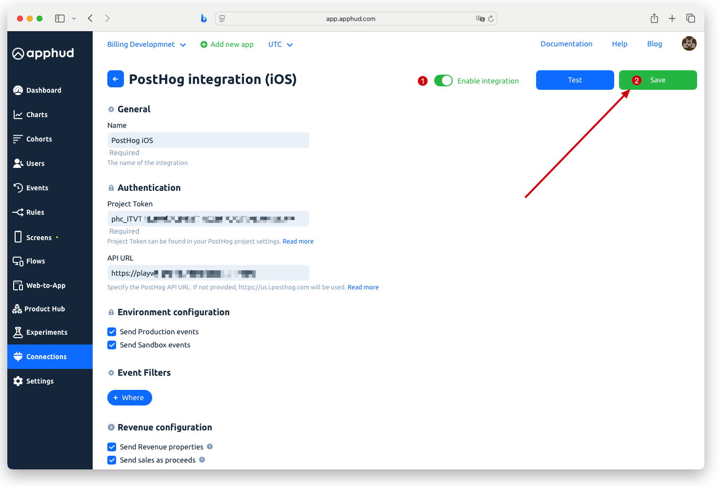Screen dimensions: 721x486
Task: Open the Dashboard icon in the sidebar
Action: 18,90
